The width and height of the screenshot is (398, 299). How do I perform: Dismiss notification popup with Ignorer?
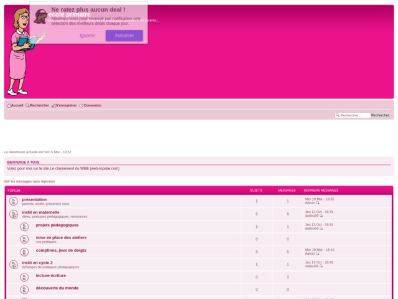(x=87, y=36)
